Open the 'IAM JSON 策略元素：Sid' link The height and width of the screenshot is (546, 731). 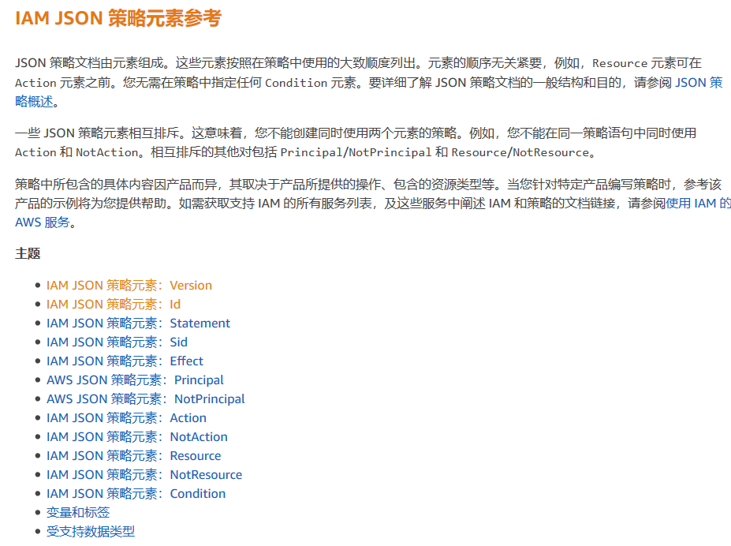117,342
